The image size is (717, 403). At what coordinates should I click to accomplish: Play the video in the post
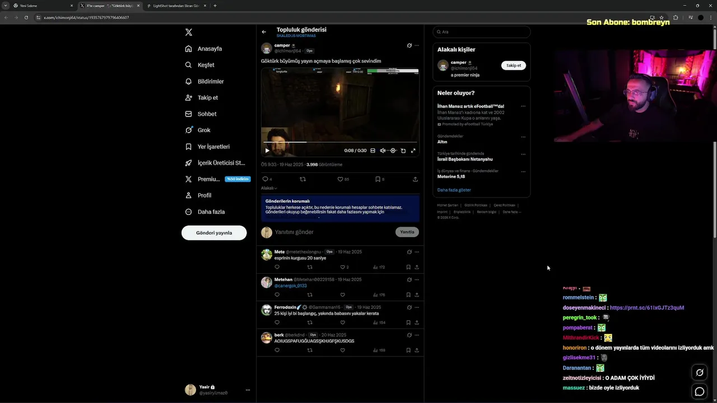tap(267, 151)
